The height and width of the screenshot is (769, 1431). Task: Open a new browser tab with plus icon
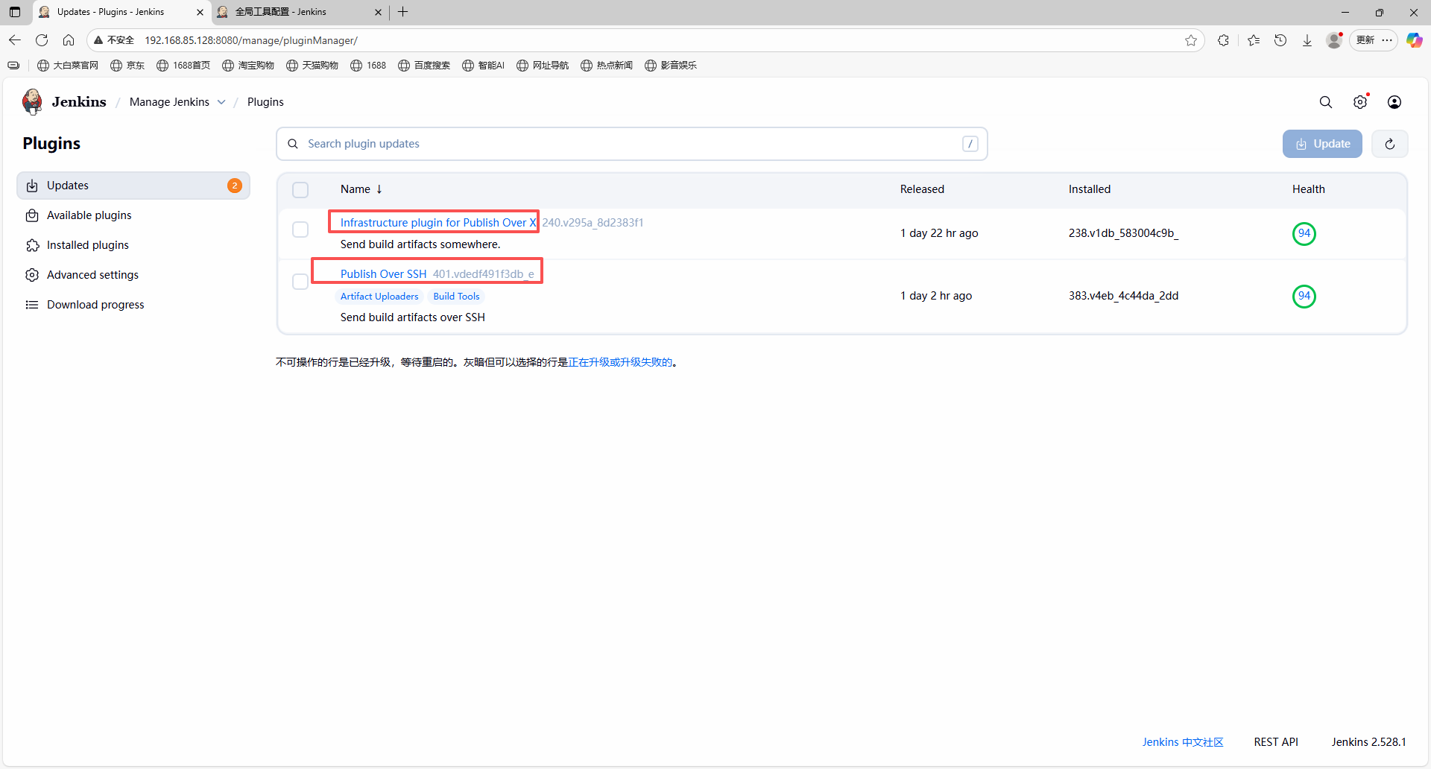pos(403,12)
